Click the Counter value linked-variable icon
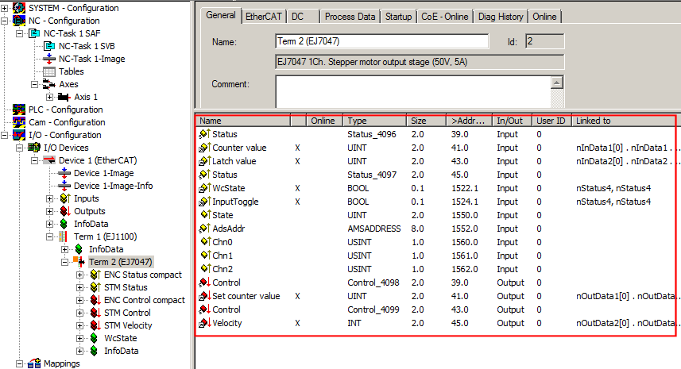 pyautogui.click(x=204, y=148)
